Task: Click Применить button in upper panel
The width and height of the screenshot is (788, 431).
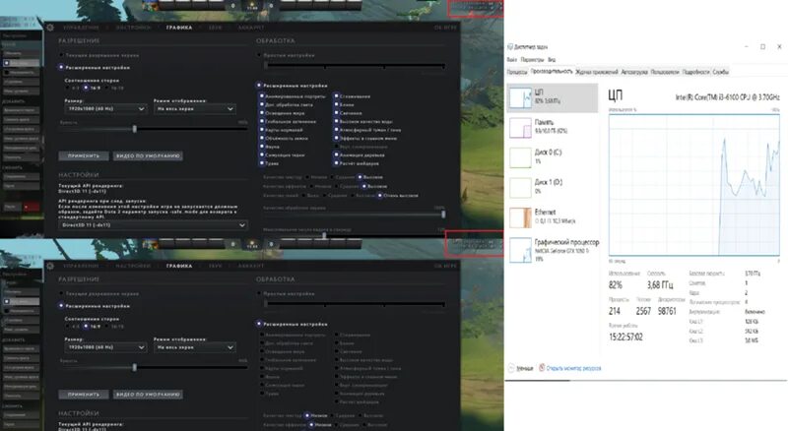Action: pos(84,155)
